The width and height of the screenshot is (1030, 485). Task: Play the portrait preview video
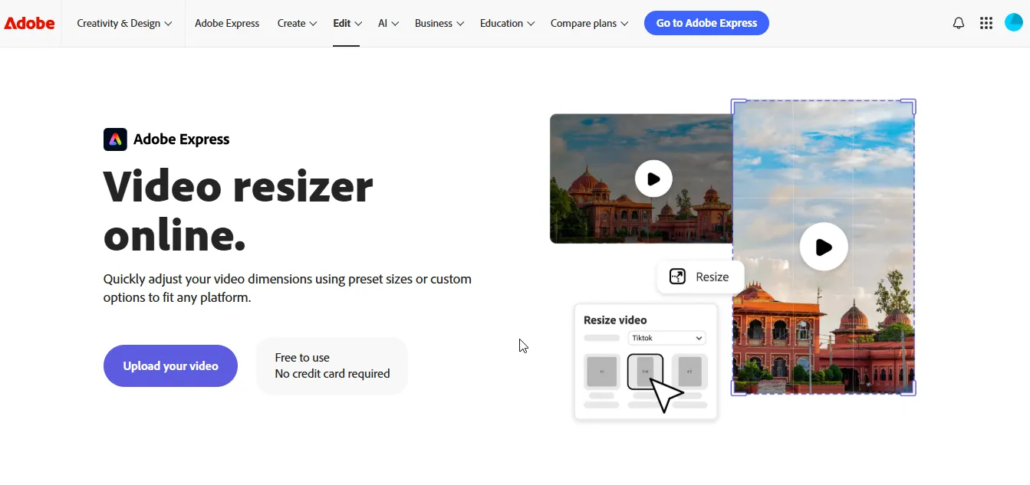click(x=824, y=247)
